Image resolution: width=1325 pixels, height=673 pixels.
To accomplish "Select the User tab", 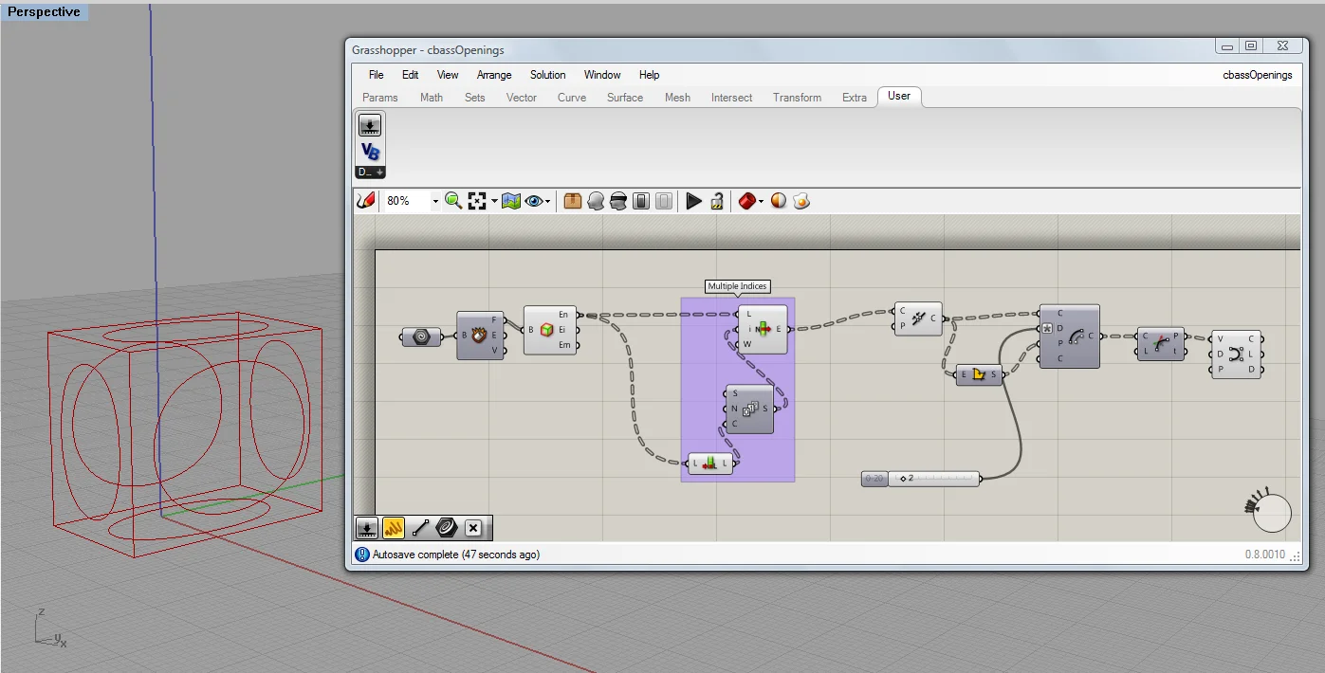I will pos(899,96).
